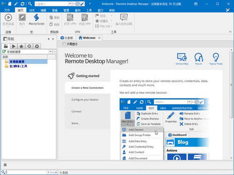Click the 名称 column header in tree
The height and width of the screenshot is (175, 234).
click(x=24, y=57)
